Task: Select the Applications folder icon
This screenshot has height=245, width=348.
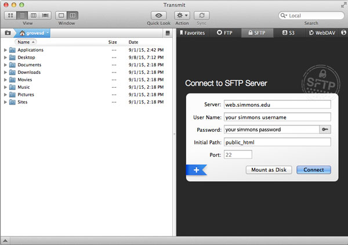Action: click(12, 50)
